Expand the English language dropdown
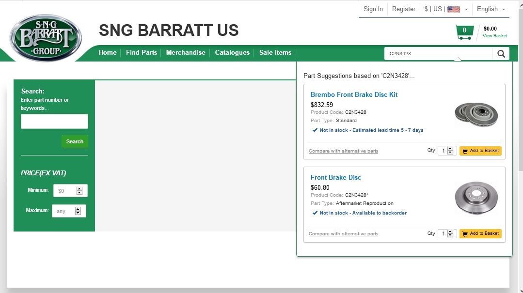Image resolution: width=523 pixels, height=293 pixels. point(491,9)
